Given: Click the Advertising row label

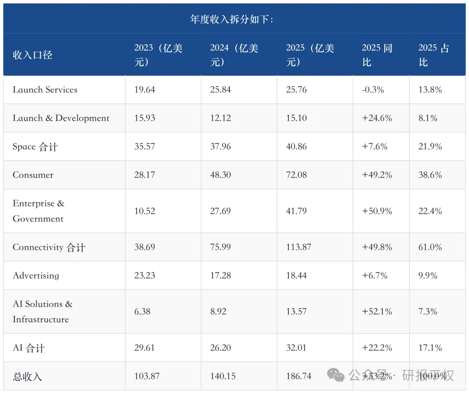Looking at the screenshot, I should (36, 275).
